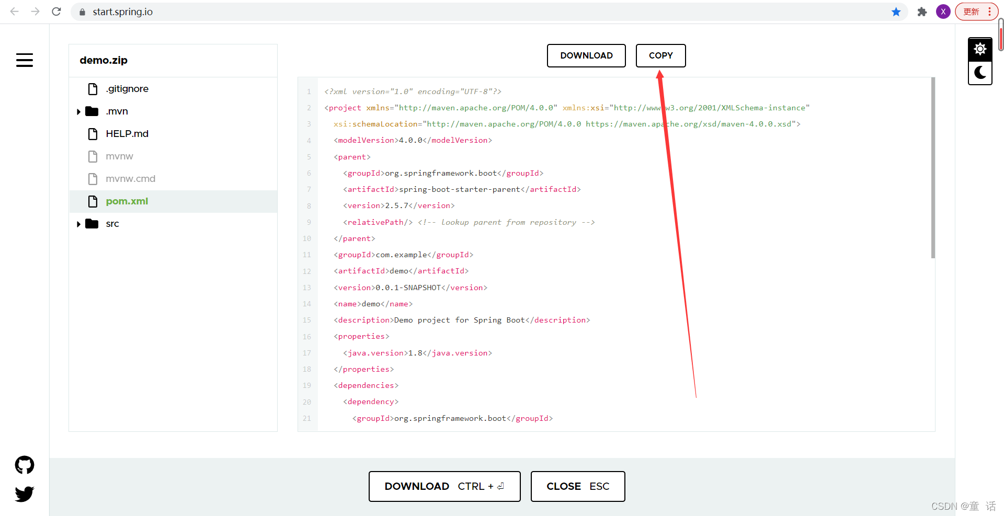Click the relativePath comment line
Image resolution: width=1004 pixels, height=516 pixels.
tap(469, 222)
